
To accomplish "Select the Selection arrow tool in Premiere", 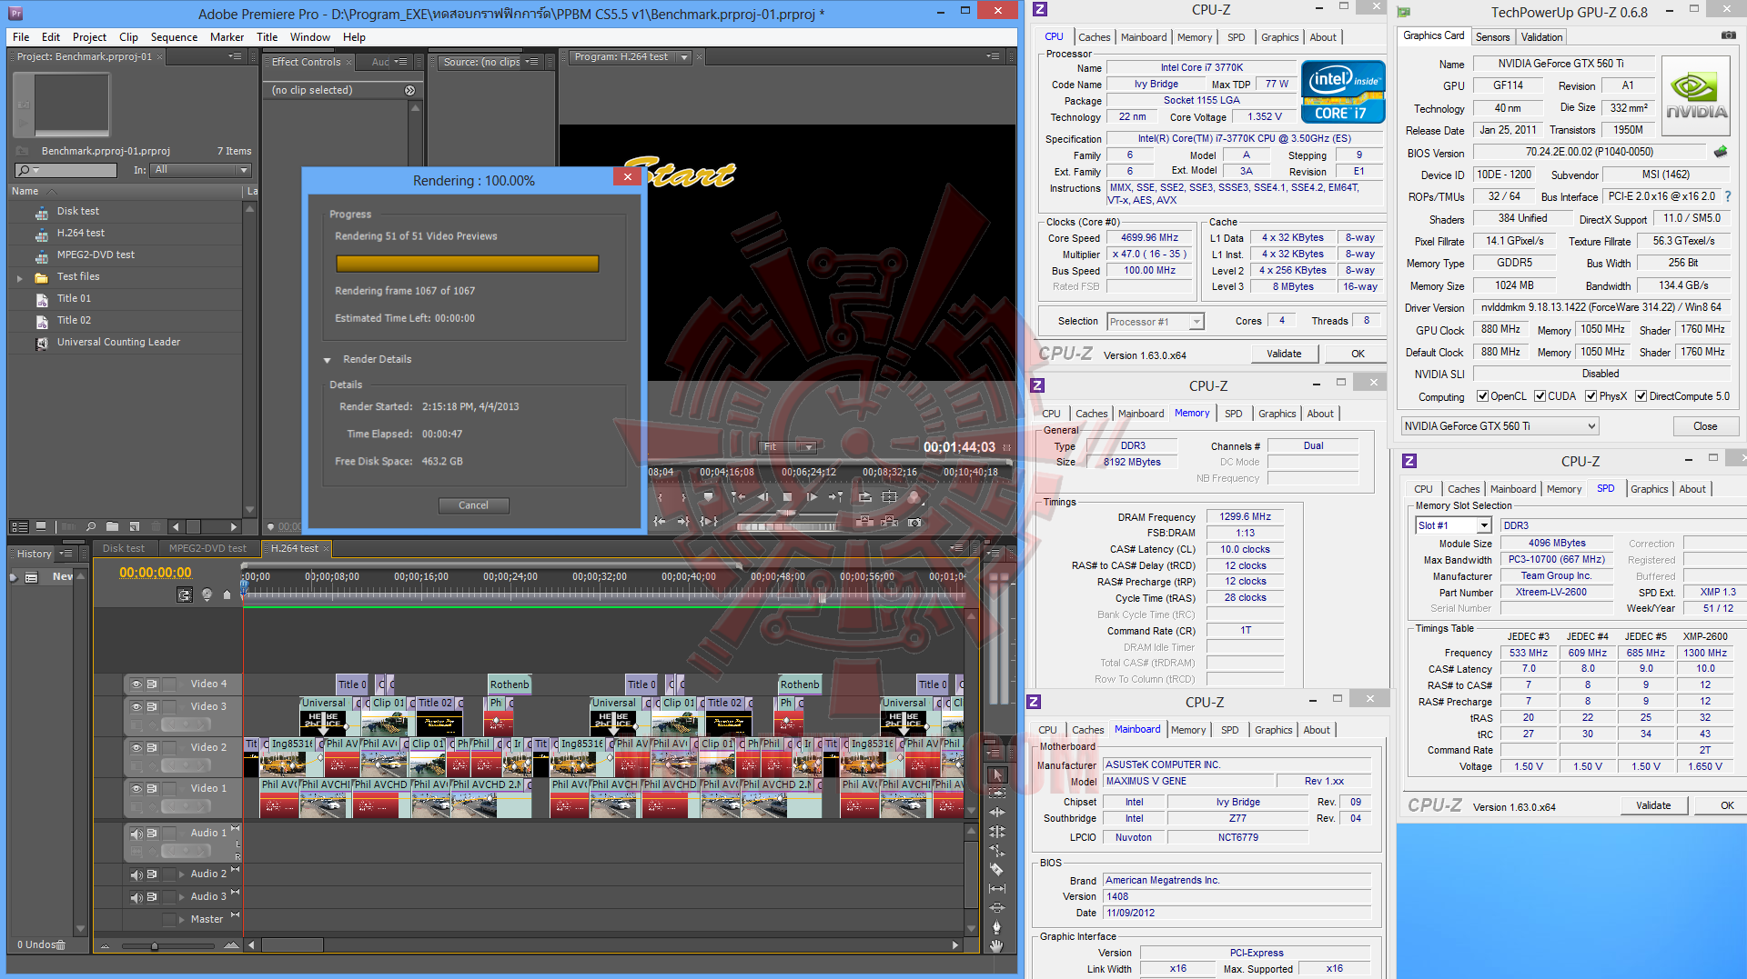I will [x=997, y=775].
